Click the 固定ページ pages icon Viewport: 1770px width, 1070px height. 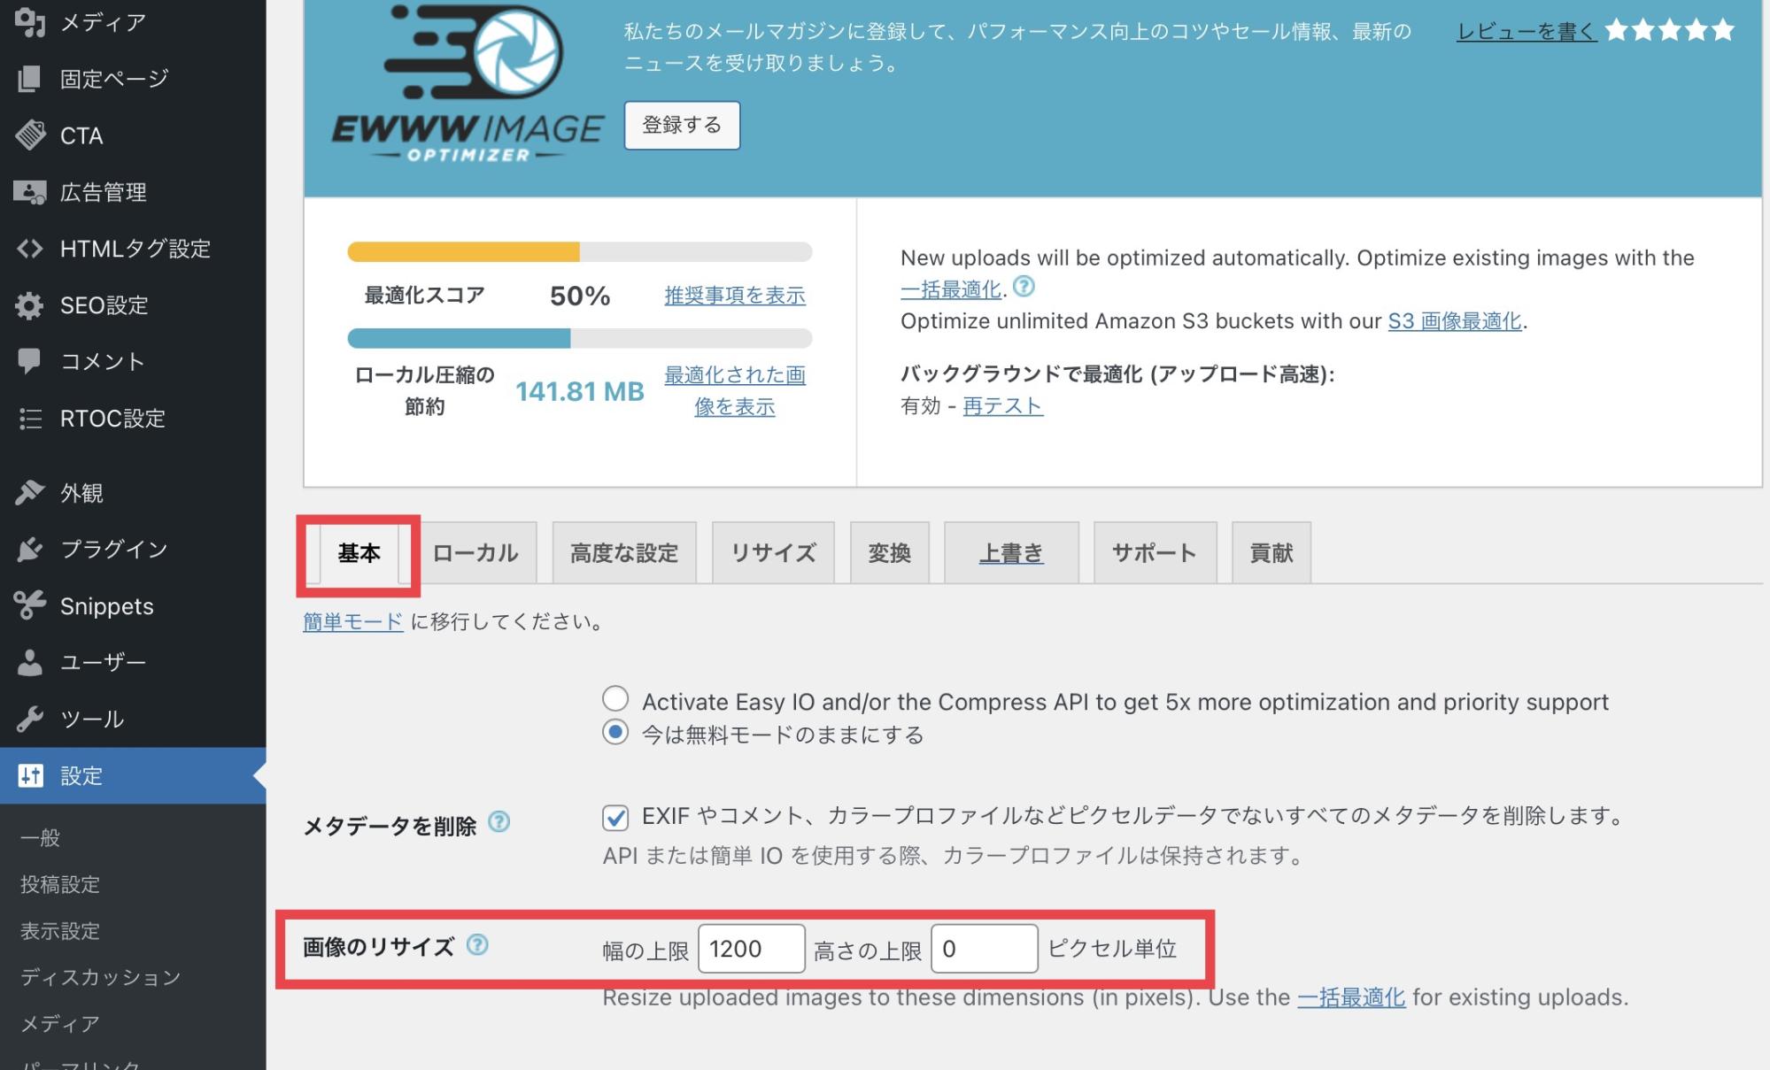click(x=30, y=79)
